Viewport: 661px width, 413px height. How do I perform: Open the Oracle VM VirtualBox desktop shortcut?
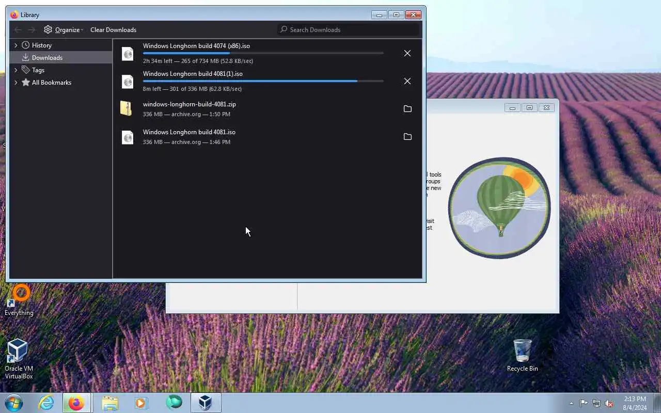(19, 359)
